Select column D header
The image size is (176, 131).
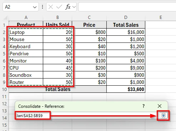click(126, 17)
